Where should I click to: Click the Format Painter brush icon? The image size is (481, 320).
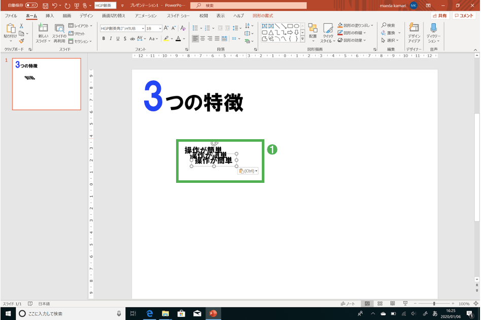click(x=21, y=41)
